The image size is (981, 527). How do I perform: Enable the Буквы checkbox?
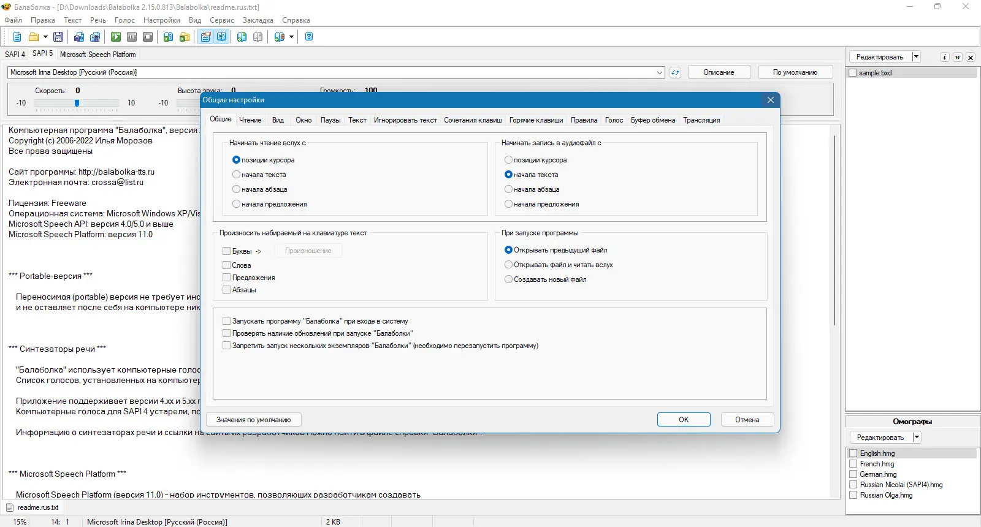[x=226, y=251]
